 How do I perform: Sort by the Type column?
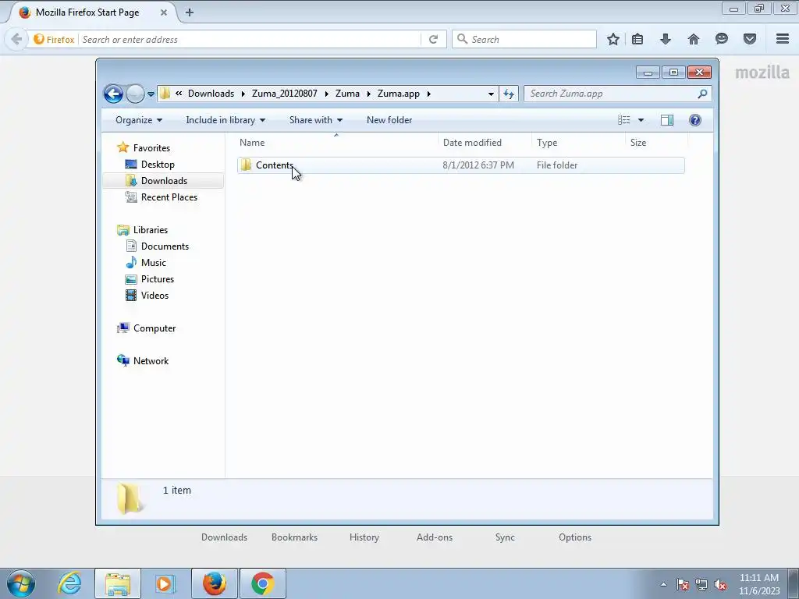pyautogui.click(x=578, y=143)
